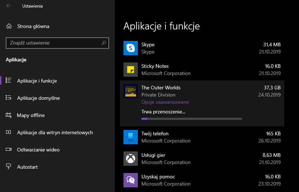Viewport: 299px width, 192px height.
Task: Click the Odtwarzanie wideo camera icon
Action: (9, 150)
